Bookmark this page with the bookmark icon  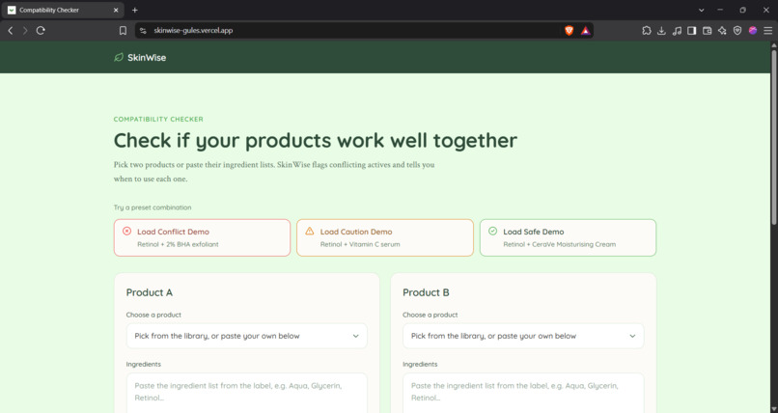coord(123,31)
